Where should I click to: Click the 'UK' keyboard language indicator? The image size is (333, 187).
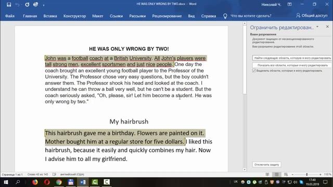coord(236,182)
